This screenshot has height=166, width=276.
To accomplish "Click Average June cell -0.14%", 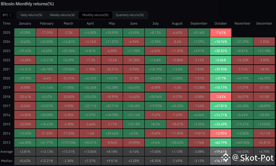I will (134, 152).
